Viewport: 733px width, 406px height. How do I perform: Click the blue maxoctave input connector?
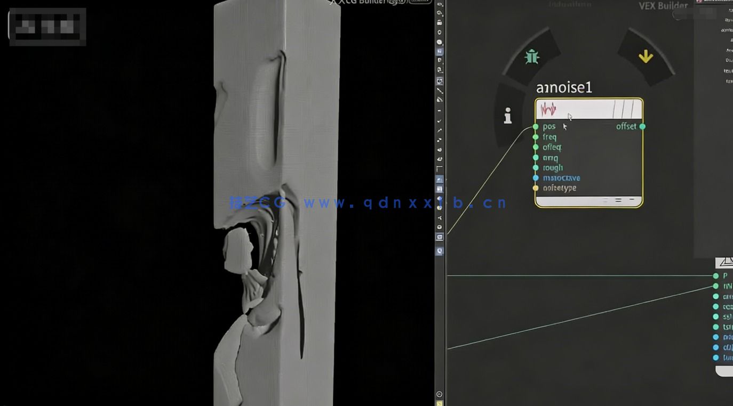[x=535, y=178]
